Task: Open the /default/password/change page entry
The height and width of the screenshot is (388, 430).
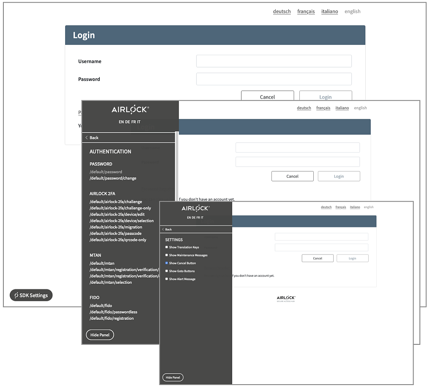Action: pyautogui.click(x=113, y=178)
